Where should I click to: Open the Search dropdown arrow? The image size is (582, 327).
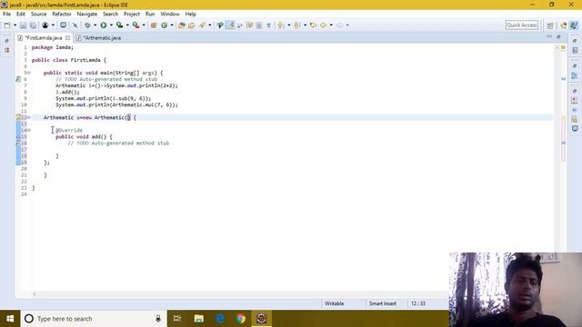point(210,25)
